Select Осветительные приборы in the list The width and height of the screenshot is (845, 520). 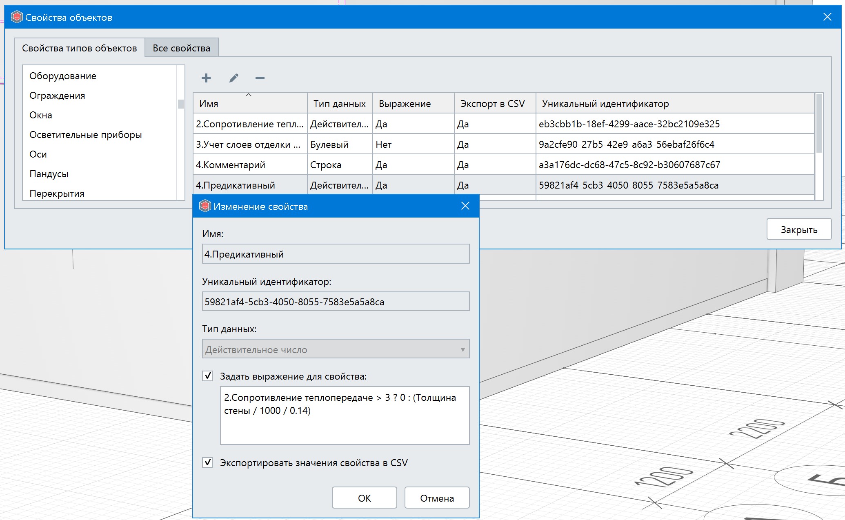pyautogui.click(x=100, y=135)
